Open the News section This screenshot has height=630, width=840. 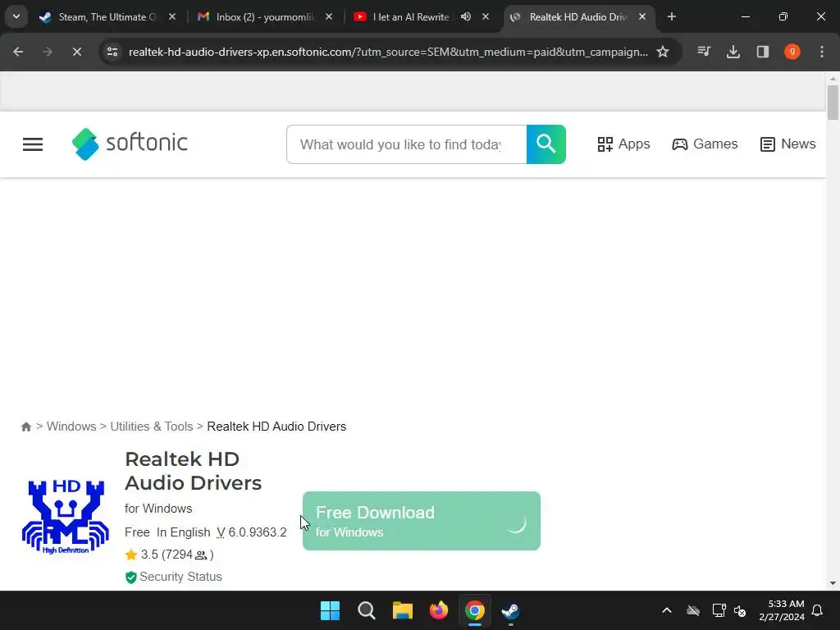787,144
